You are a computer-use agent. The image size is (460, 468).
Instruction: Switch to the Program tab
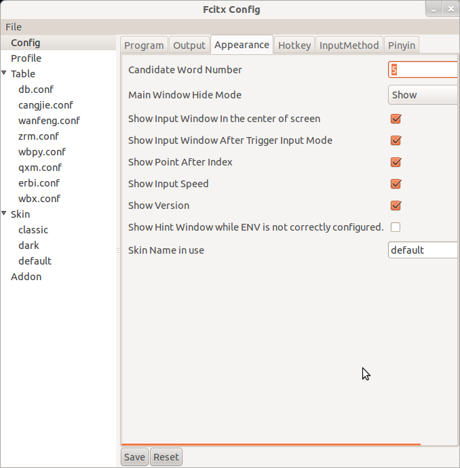coord(144,45)
